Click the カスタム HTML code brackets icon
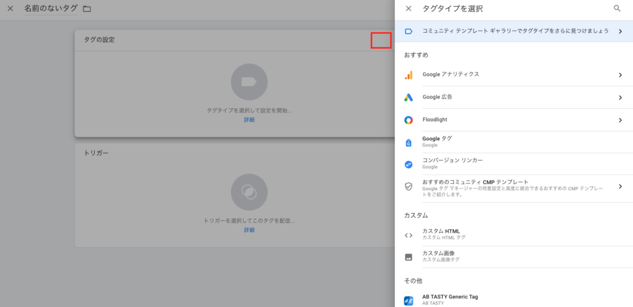 point(409,235)
